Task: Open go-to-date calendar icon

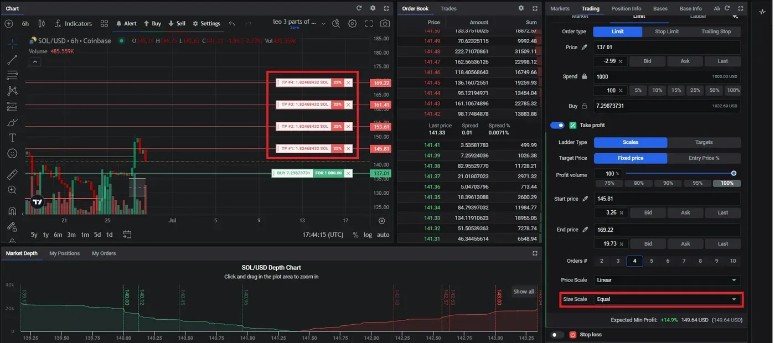Action: tap(127, 235)
